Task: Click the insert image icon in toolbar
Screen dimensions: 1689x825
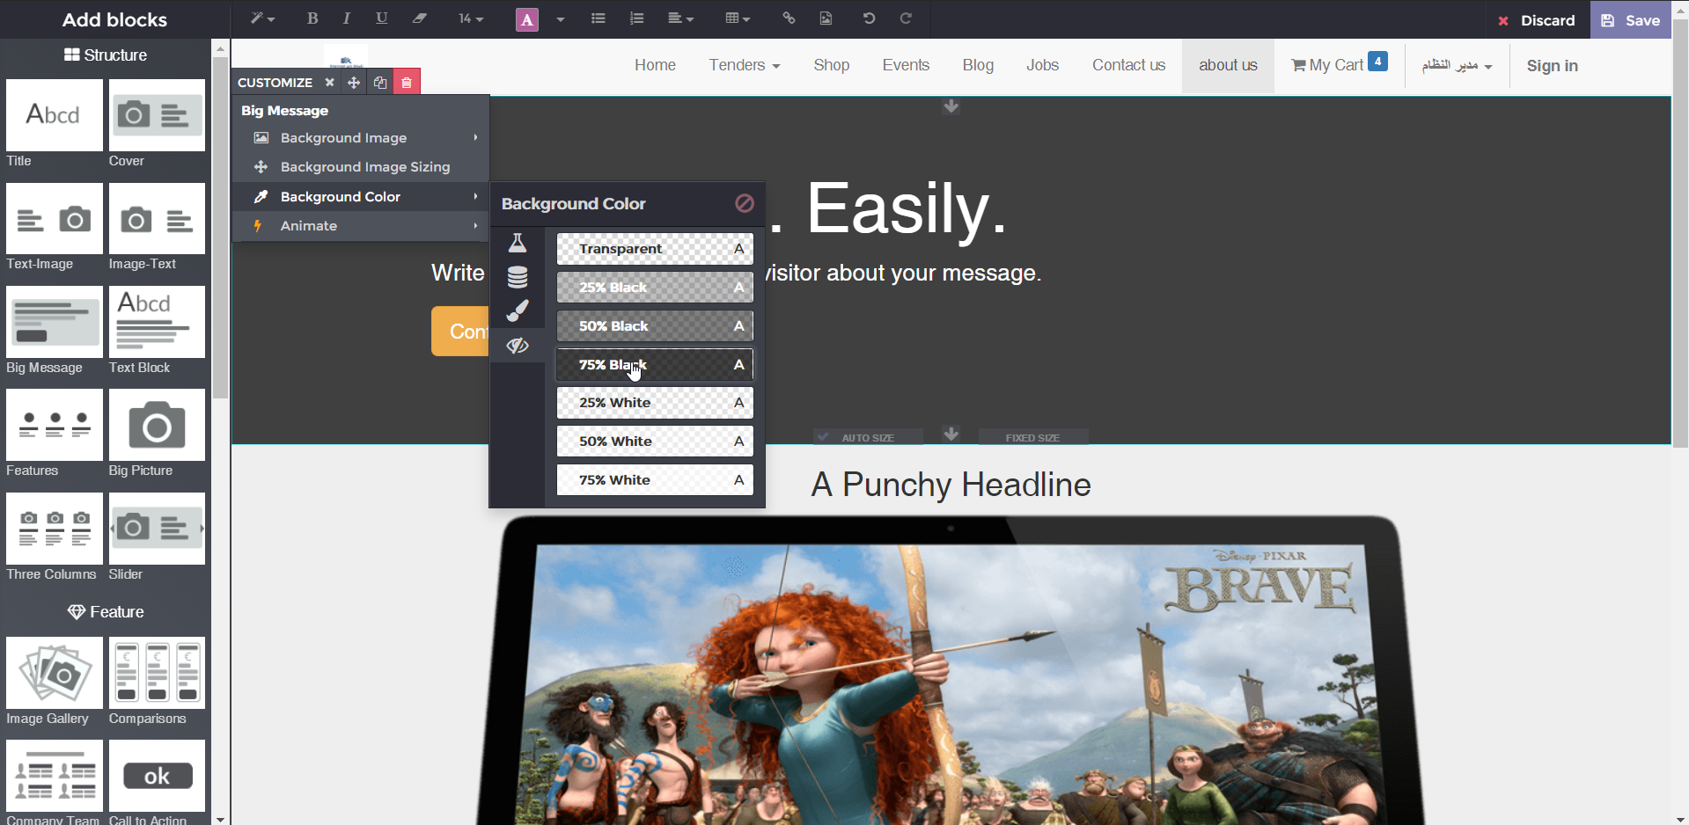Action: pos(826,18)
